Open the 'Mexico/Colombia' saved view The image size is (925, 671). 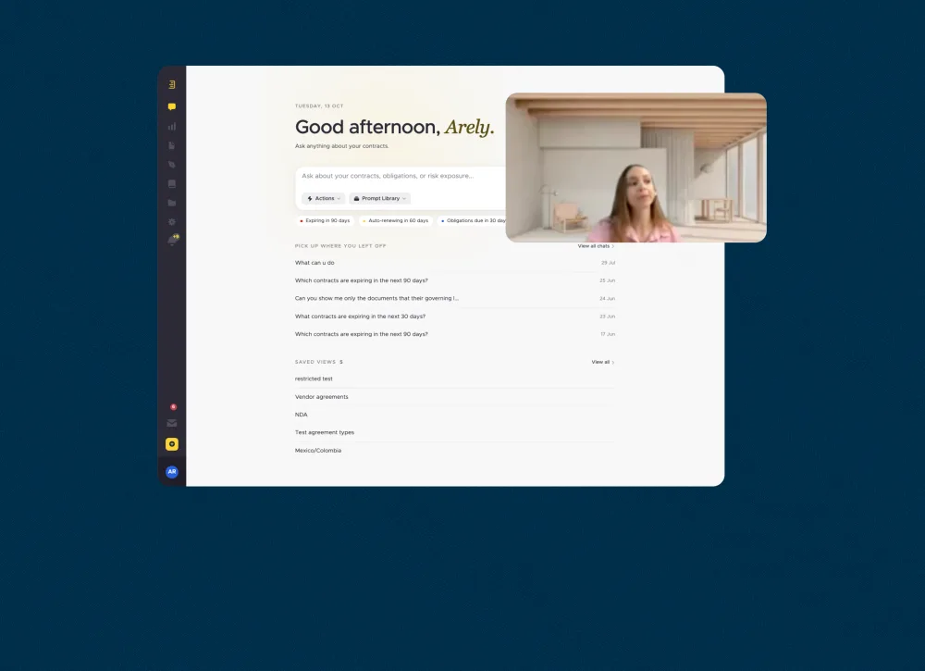click(x=455, y=451)
